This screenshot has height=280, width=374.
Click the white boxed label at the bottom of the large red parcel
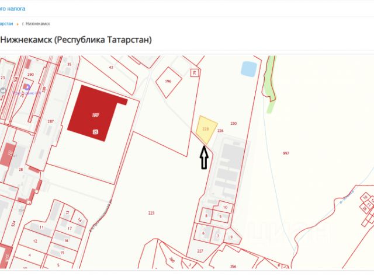tap(95, 132)
